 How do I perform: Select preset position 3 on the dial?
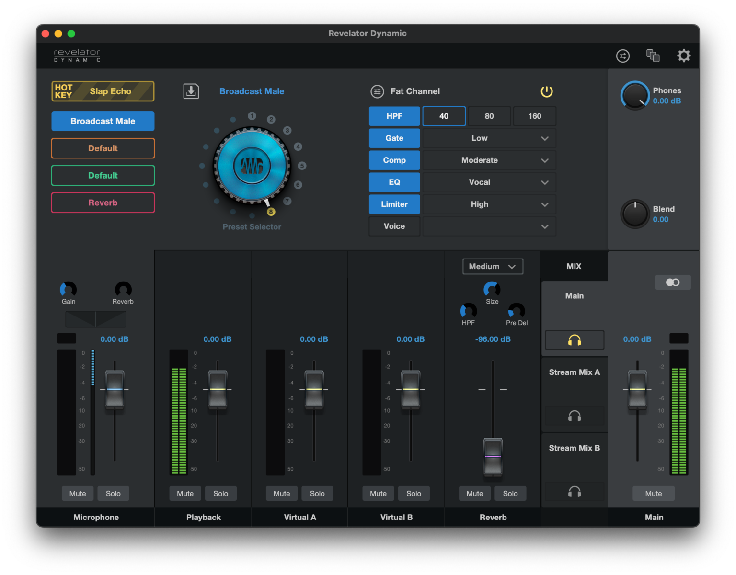(287, 130)
